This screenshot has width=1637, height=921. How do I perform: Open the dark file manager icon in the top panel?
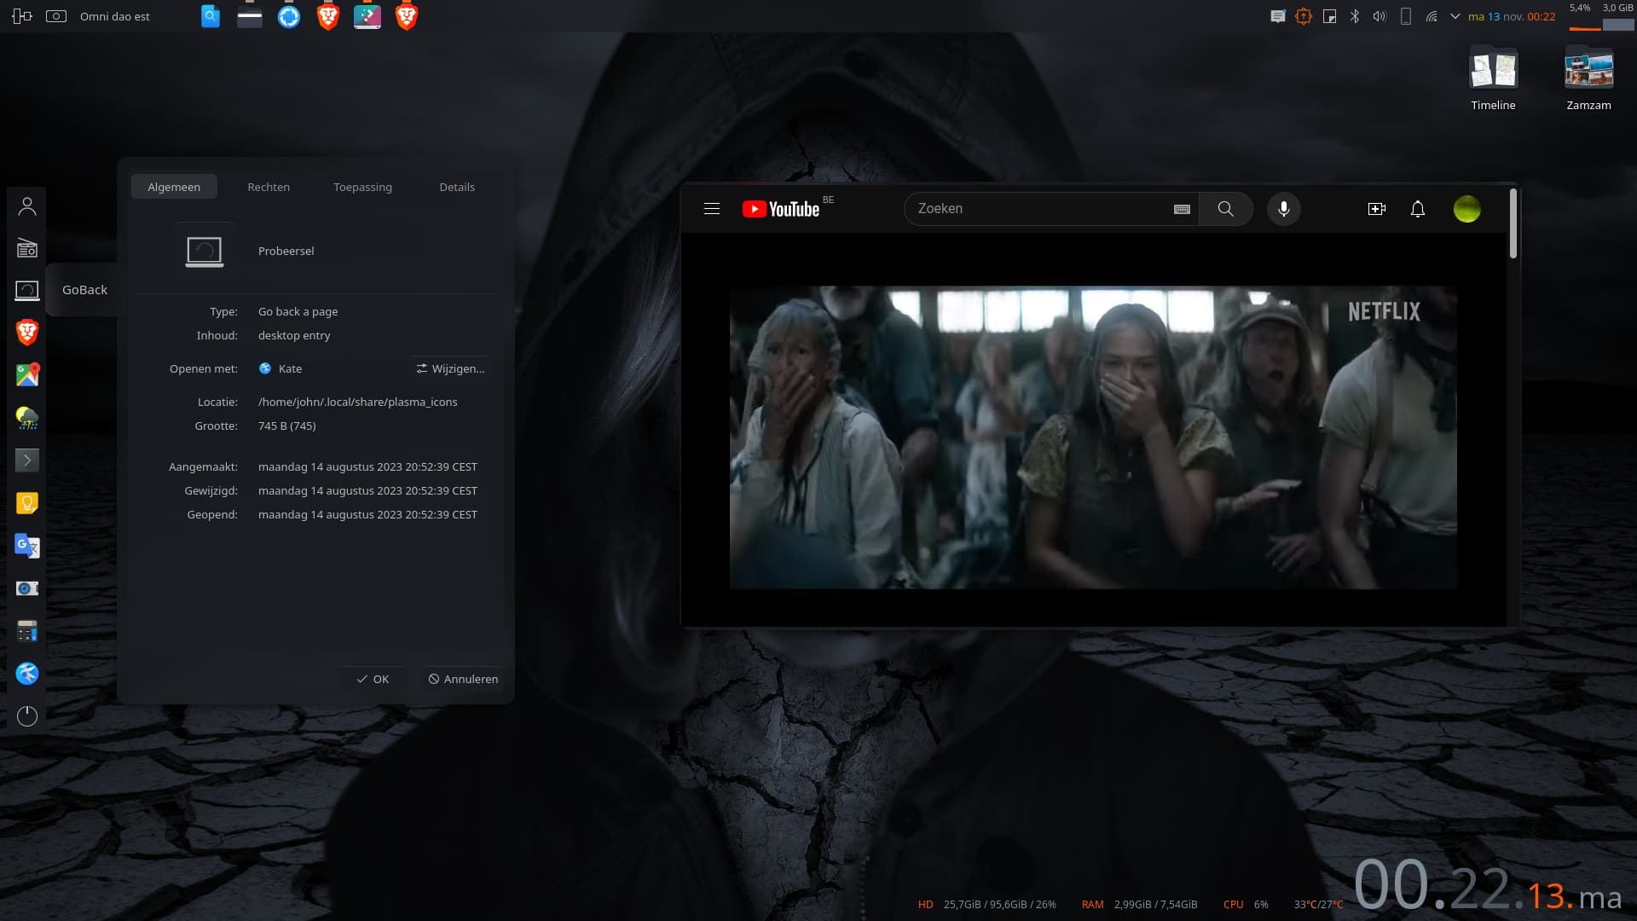[250, 16]
